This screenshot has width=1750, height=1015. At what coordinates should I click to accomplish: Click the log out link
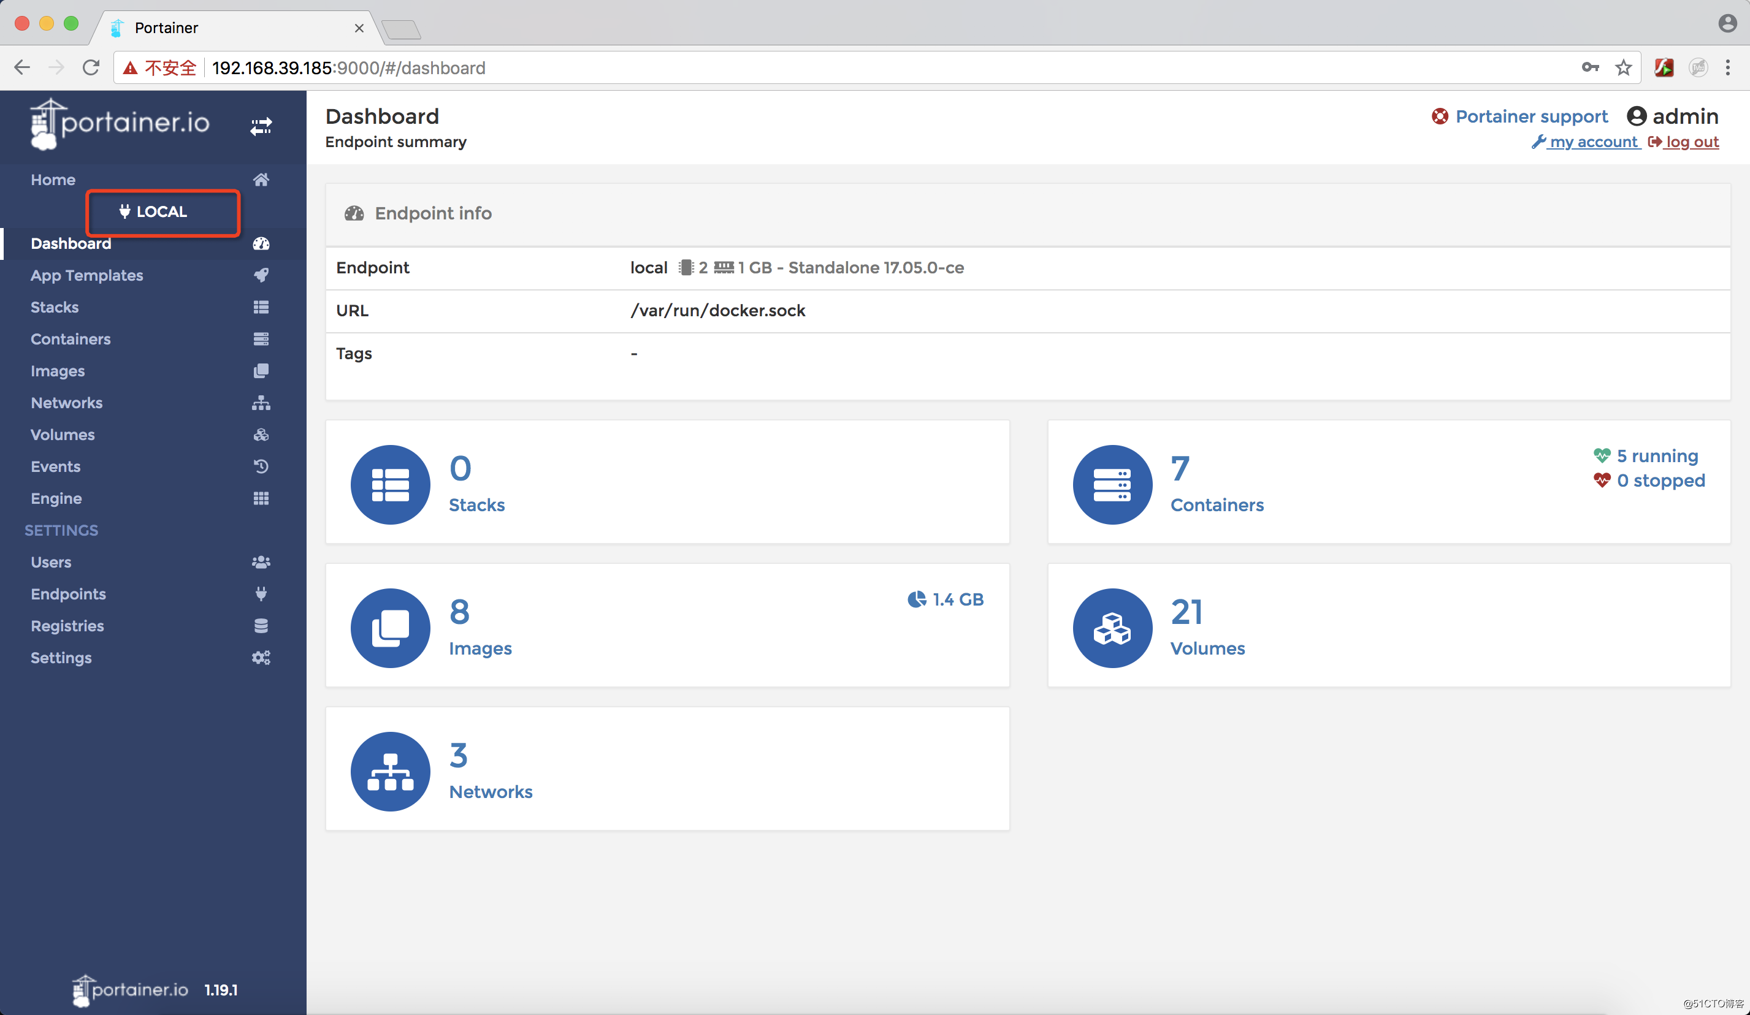(1683, 142)
